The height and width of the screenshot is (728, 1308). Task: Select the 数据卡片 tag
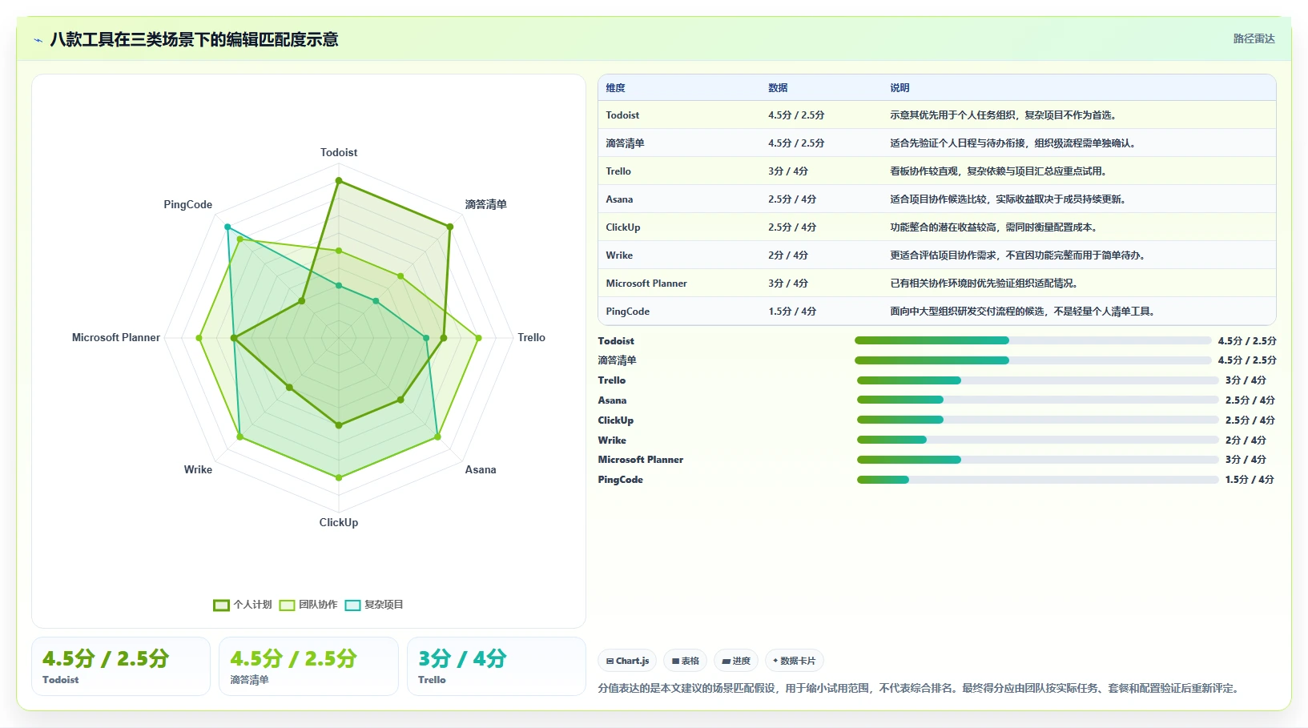794,661
